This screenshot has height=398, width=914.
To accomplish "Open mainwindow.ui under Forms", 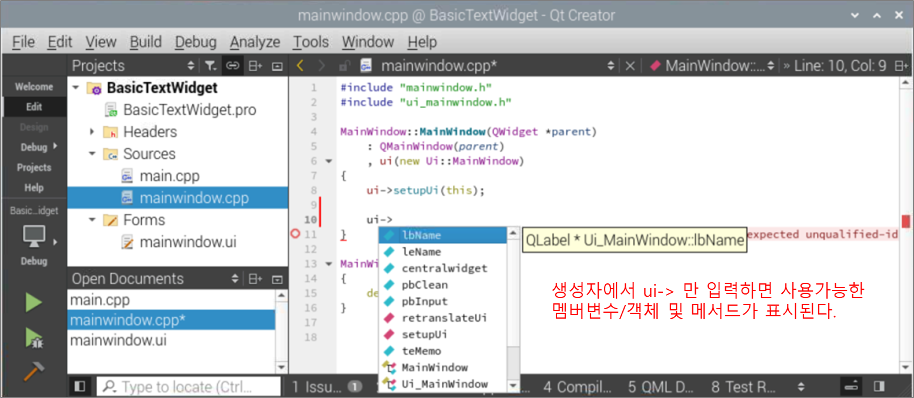I will [x=188, y=242].
